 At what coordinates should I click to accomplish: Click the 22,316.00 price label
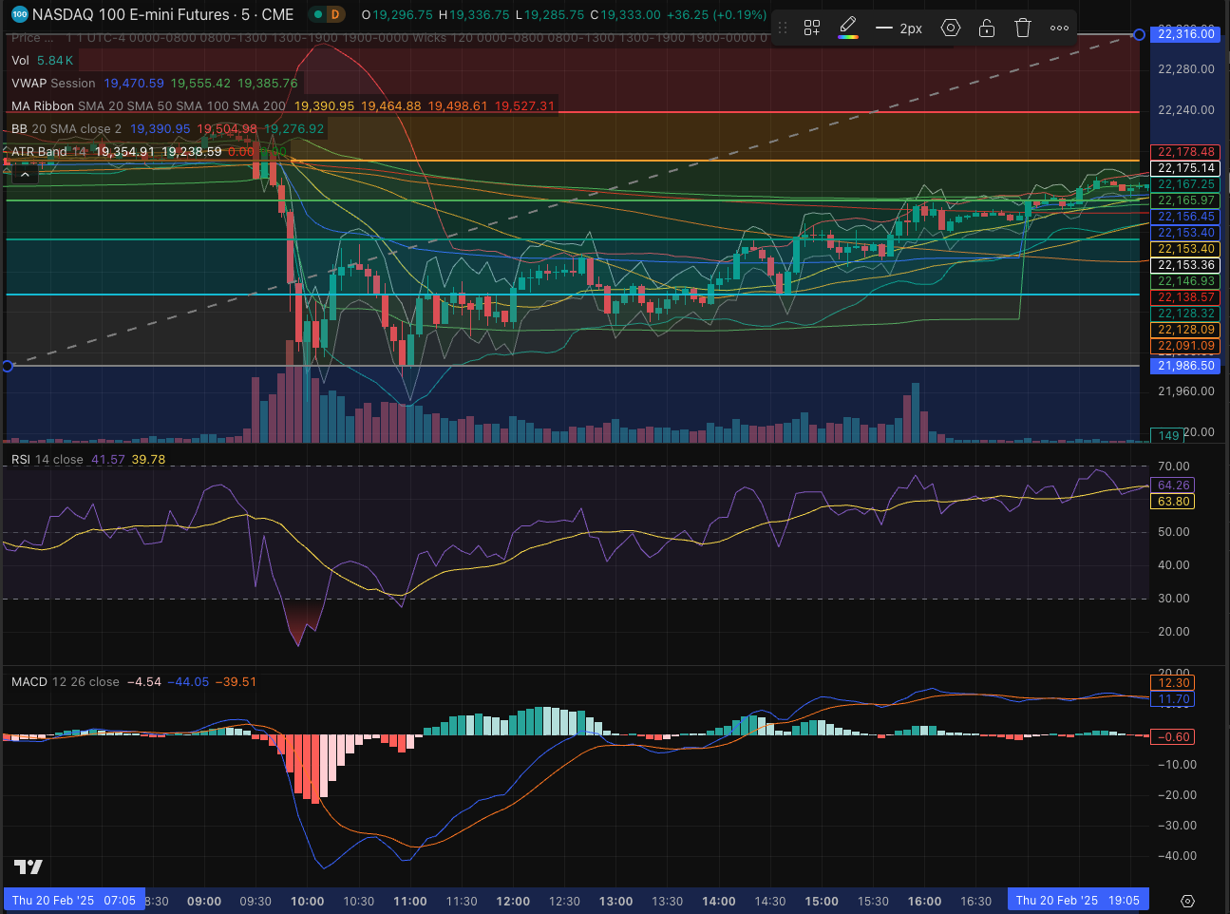pyautogui.click(x=1186, y=34)
